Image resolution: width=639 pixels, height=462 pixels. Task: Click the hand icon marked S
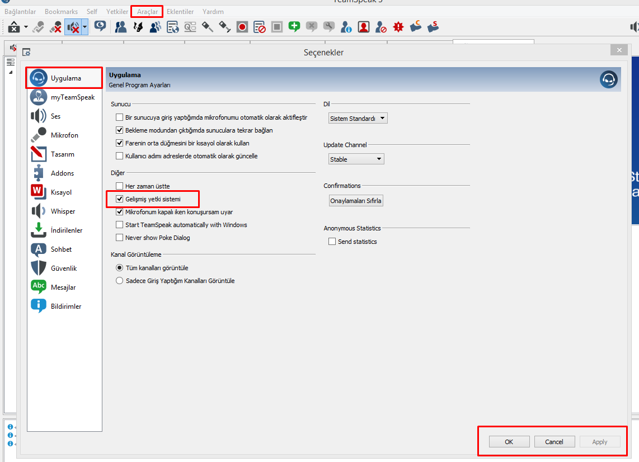433,26
